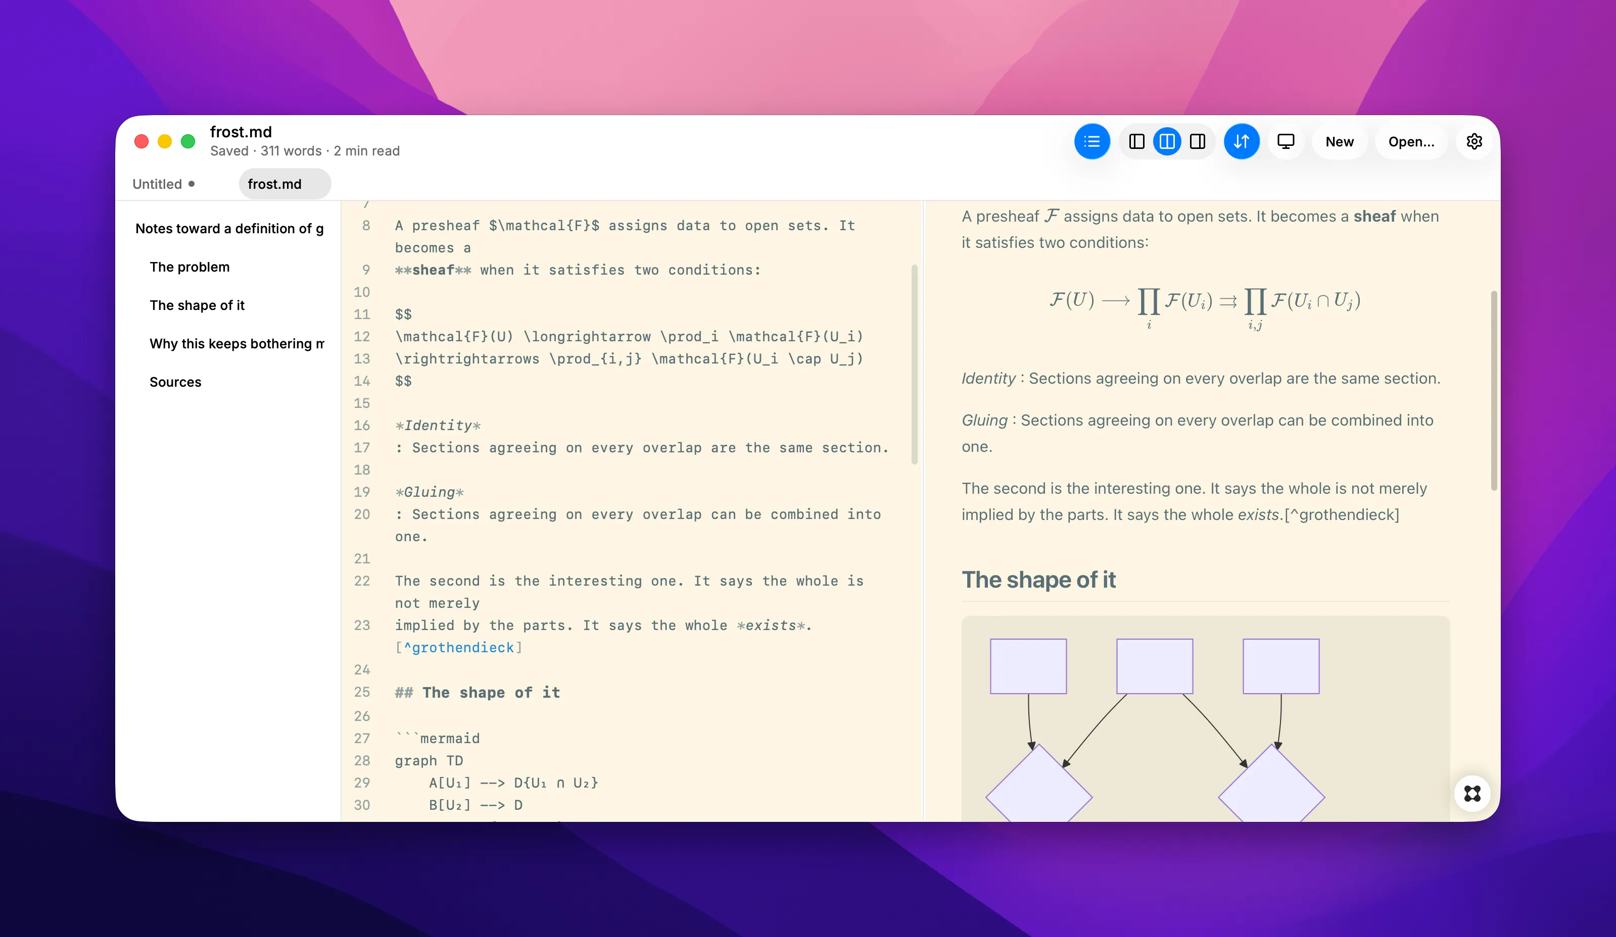Click the fullscreen expand icon at bottom right
1616x937 pixels.
1472,794
